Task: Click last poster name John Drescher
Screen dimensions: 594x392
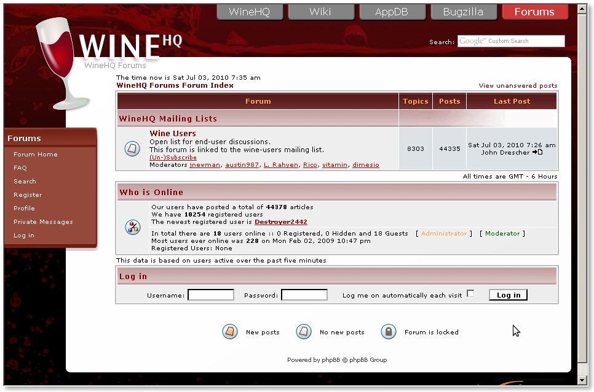Action: [505, 152]
